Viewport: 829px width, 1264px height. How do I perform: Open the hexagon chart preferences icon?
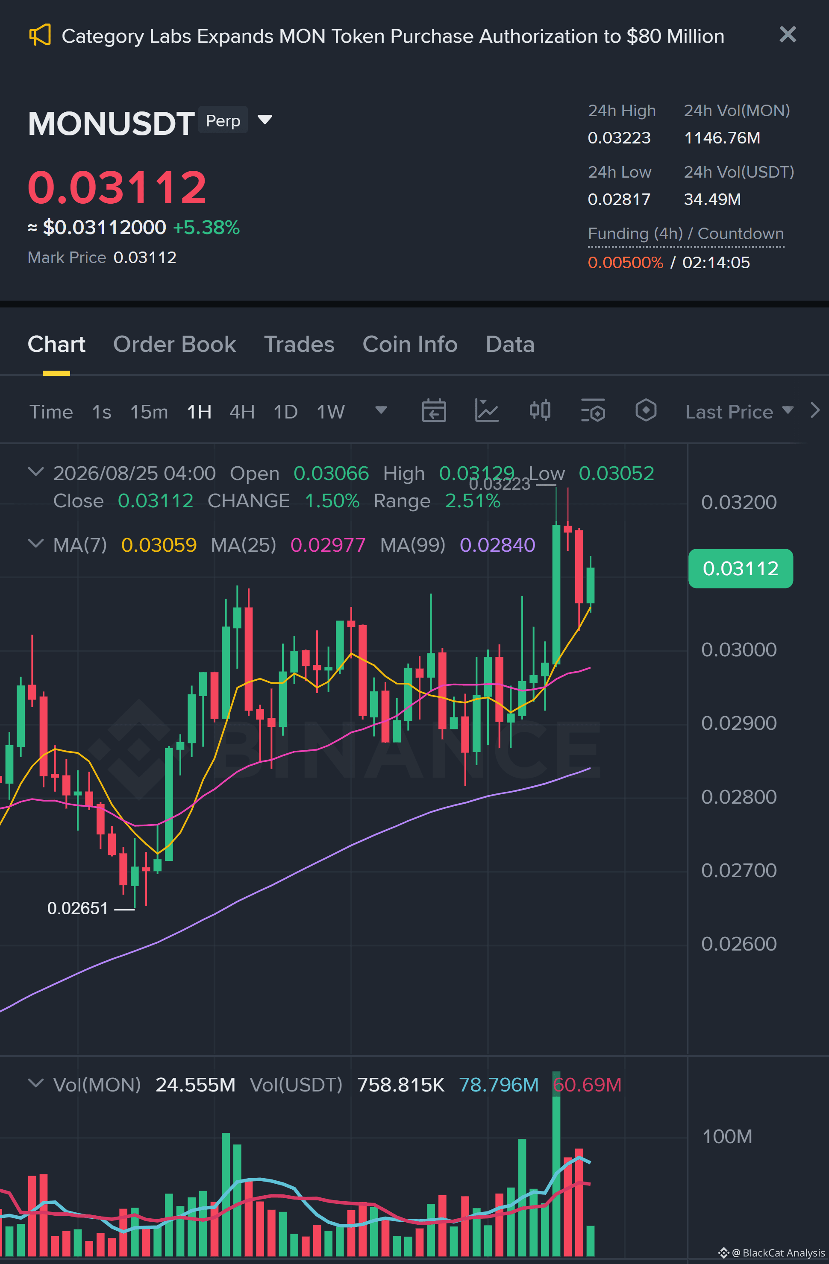[646, 410]
